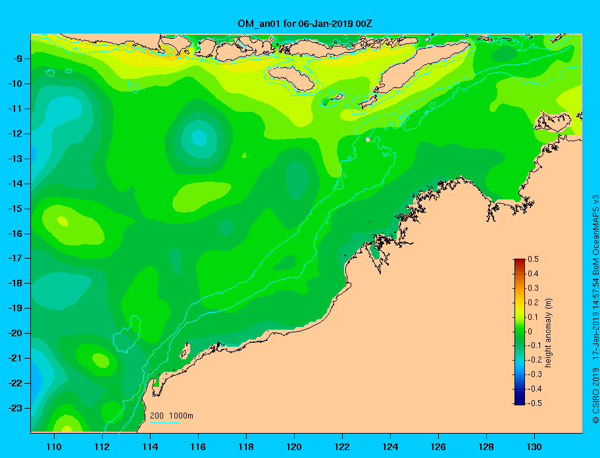Click the 122 longitude axis label
This screenshot has width=600, height=458.
[x=342, y=447]
